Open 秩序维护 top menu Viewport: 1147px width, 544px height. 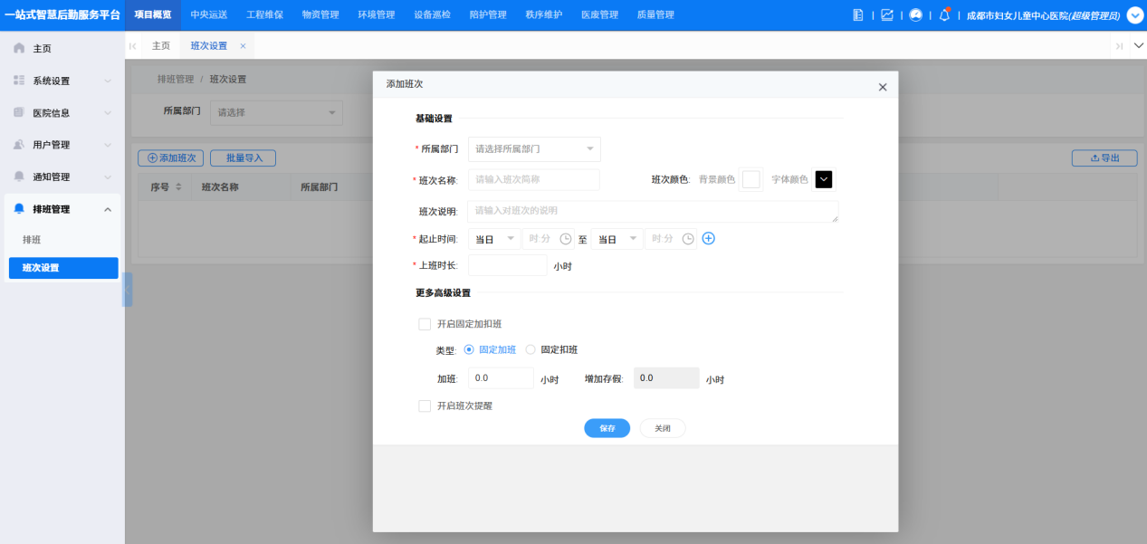[x=543, y=14]
